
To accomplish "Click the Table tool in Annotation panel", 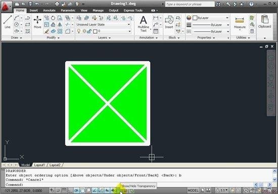I will [x=156, y=31].
